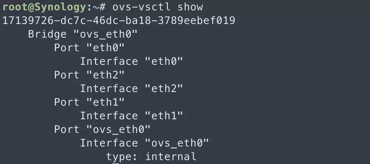Click the Port "eth0" line

pos(90,48)
